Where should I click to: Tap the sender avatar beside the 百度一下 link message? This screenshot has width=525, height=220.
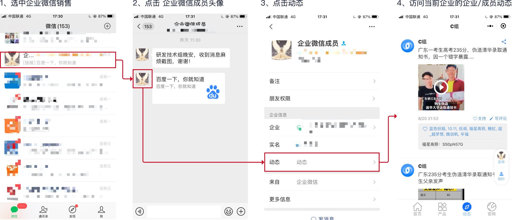pos(142,79)
